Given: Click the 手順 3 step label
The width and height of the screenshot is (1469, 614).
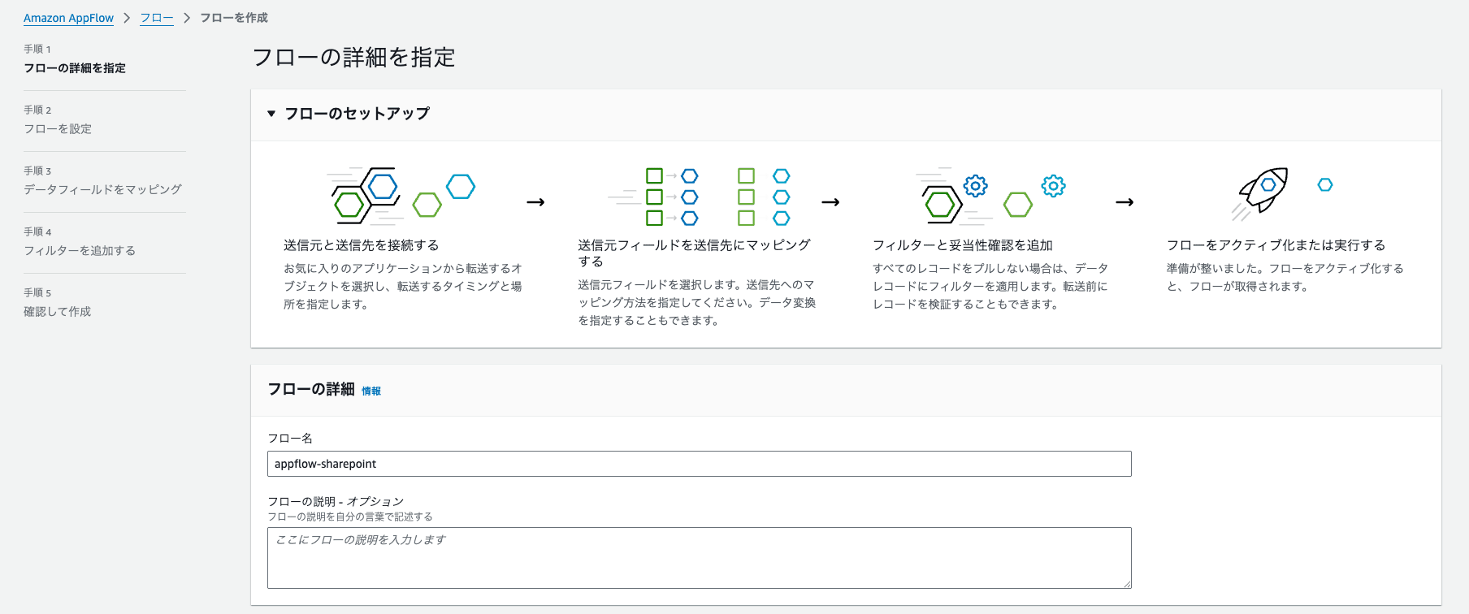Looking at the screenshot, I should pyautogui.click(x=37, y=171).
